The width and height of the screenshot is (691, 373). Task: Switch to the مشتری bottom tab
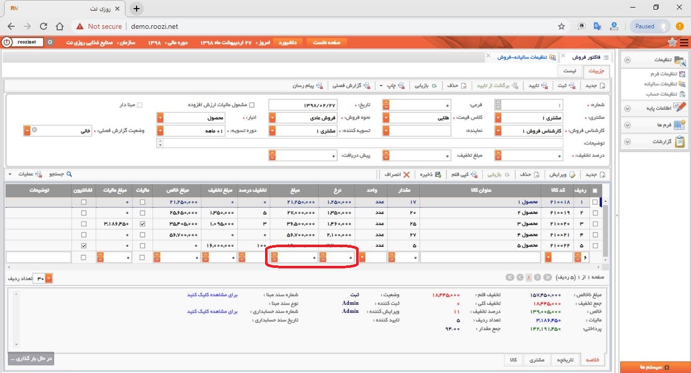(537, 360)
